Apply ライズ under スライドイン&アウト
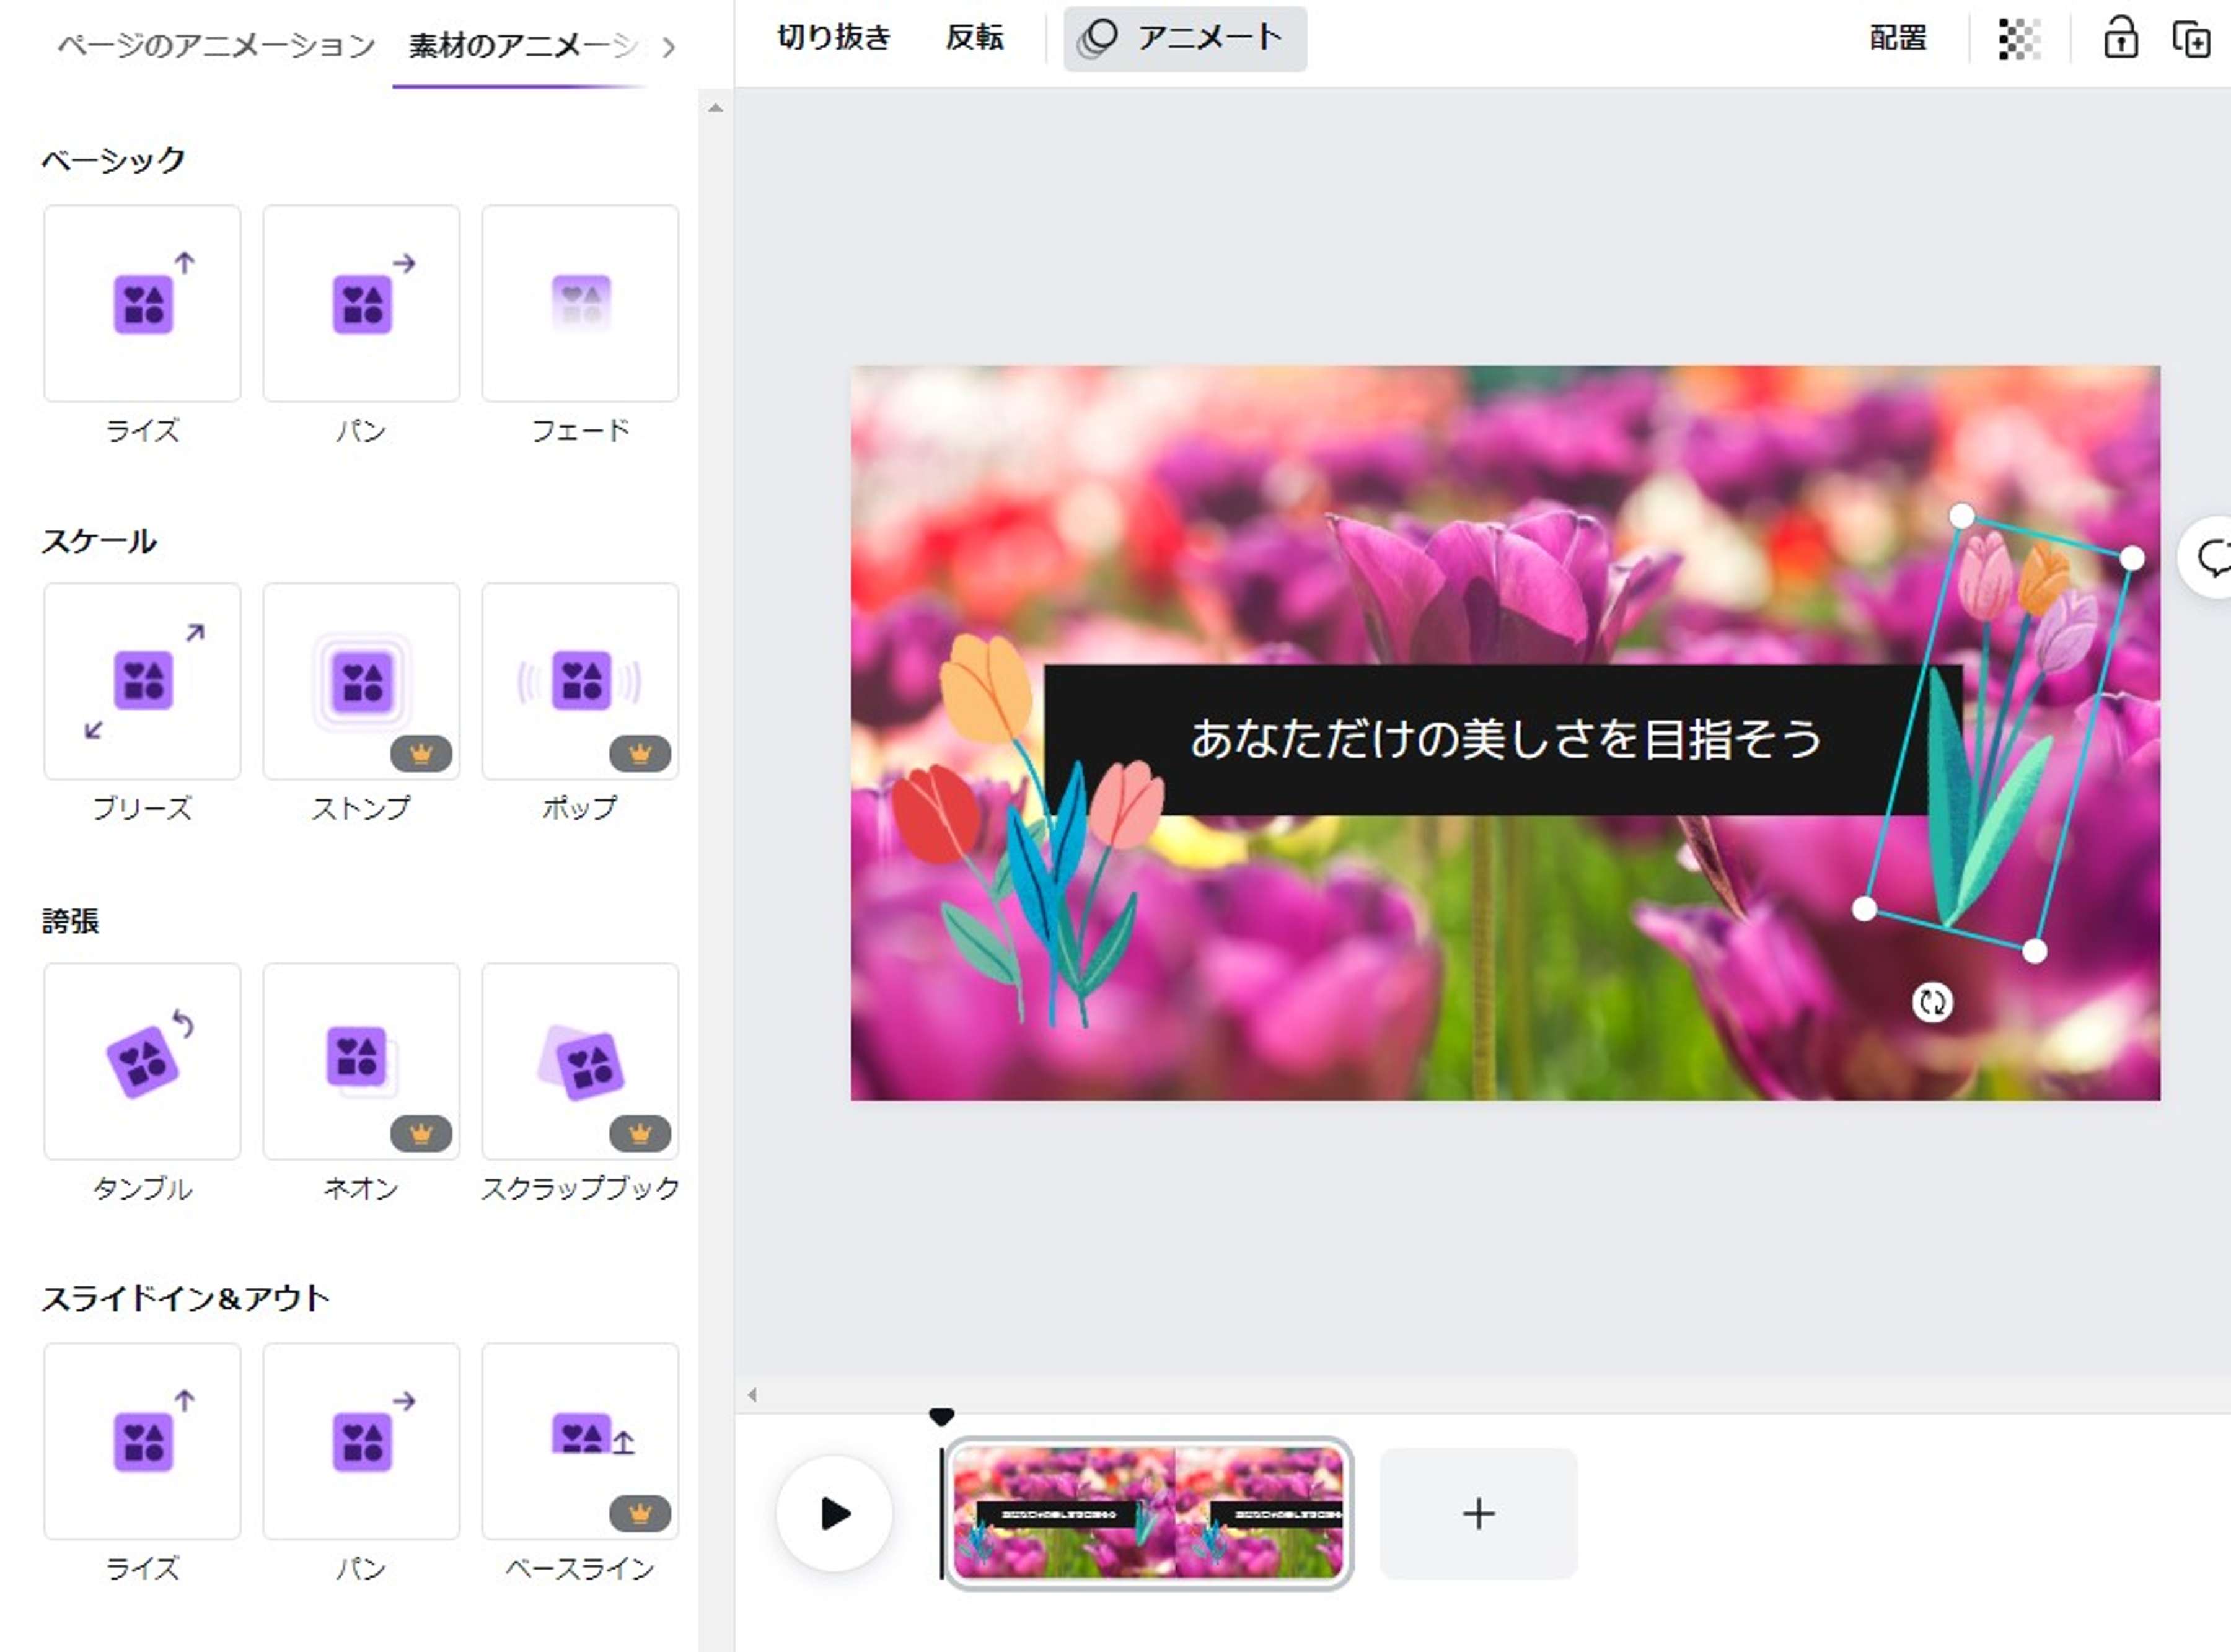This screenshot has width=2231, height=1652. [142, 1441]
